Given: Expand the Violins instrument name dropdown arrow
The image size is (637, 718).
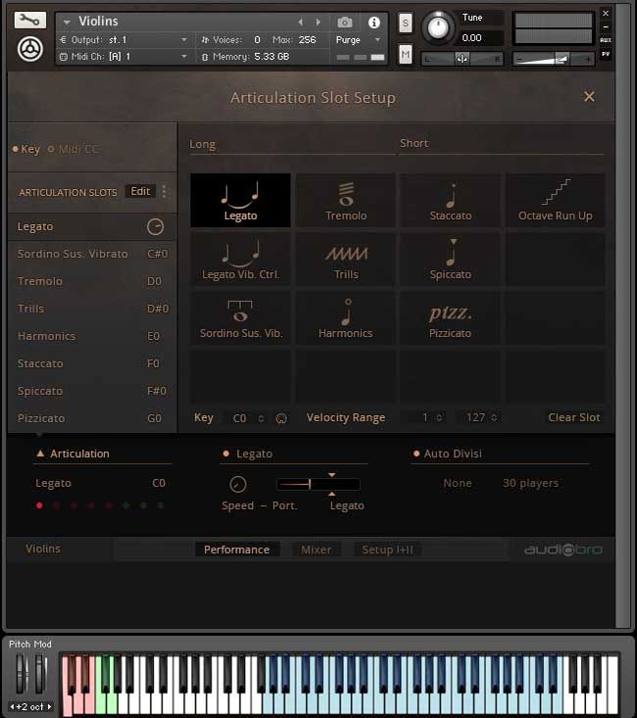Looking at the screenshot, I should coord(67,22).
